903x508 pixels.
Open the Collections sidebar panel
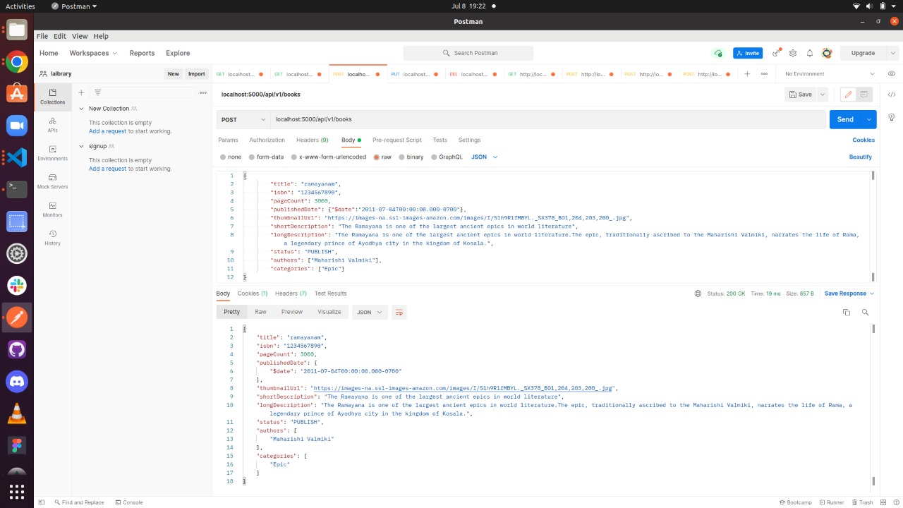(52, 97)
